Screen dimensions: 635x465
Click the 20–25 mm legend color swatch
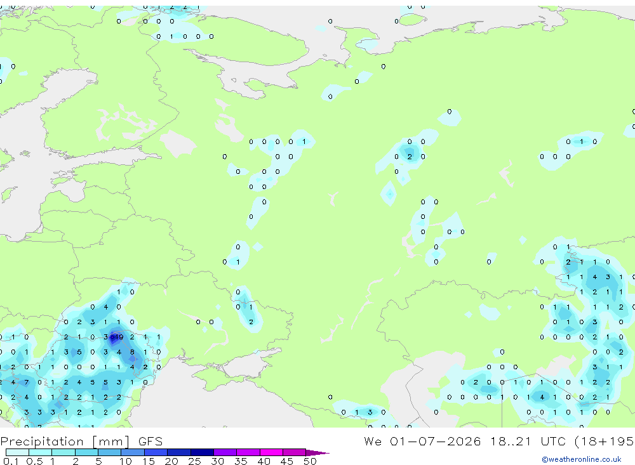point(179,452)
